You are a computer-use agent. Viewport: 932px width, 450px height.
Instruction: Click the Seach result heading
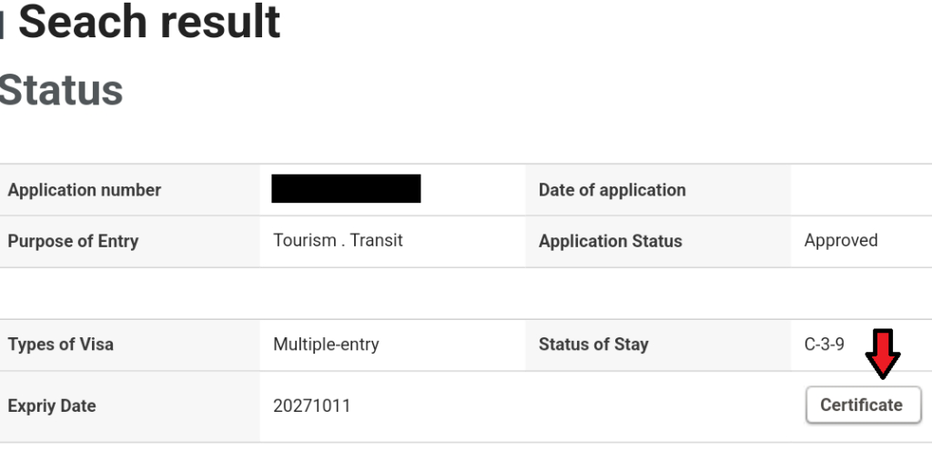149,22
